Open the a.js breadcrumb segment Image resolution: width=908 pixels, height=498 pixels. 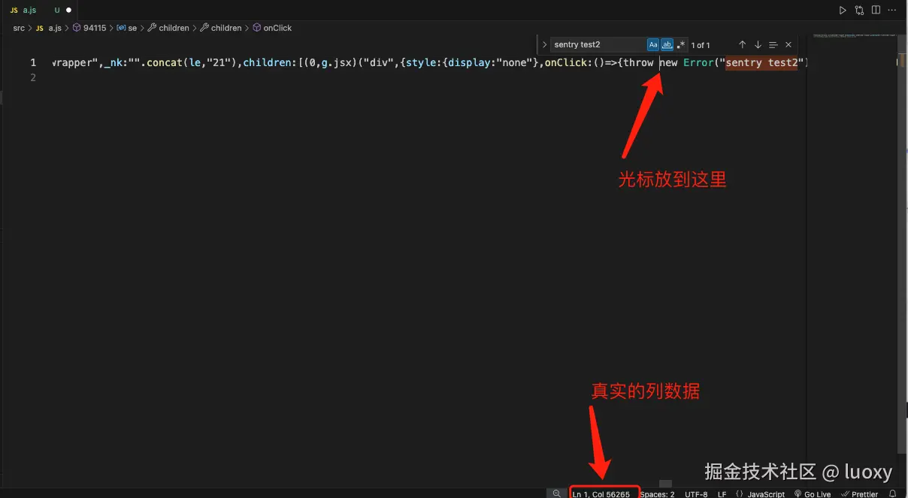coord(50,28)
